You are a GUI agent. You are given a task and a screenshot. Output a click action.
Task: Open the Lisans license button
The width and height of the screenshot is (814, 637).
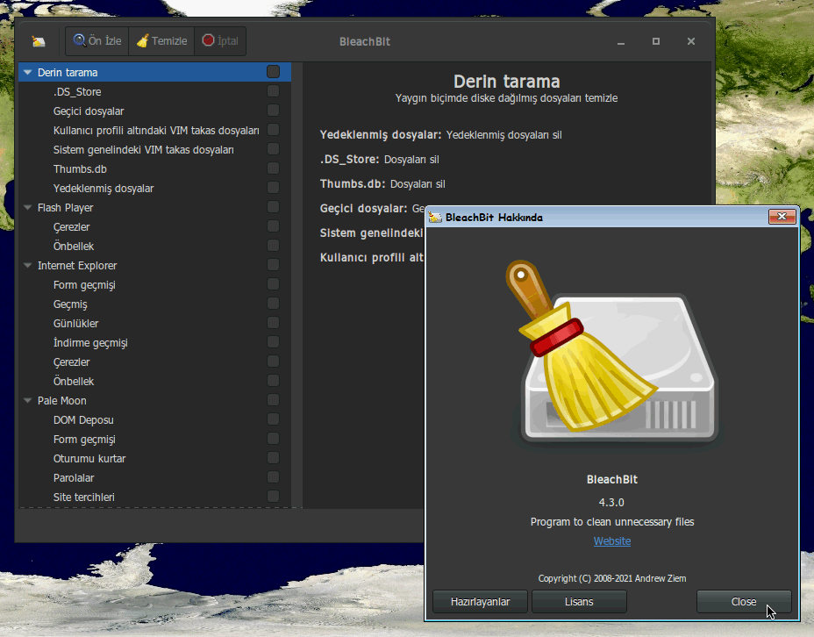[579, 602]
